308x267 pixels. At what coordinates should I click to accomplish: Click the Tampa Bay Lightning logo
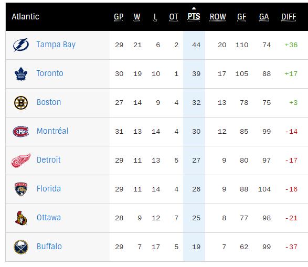21,45
